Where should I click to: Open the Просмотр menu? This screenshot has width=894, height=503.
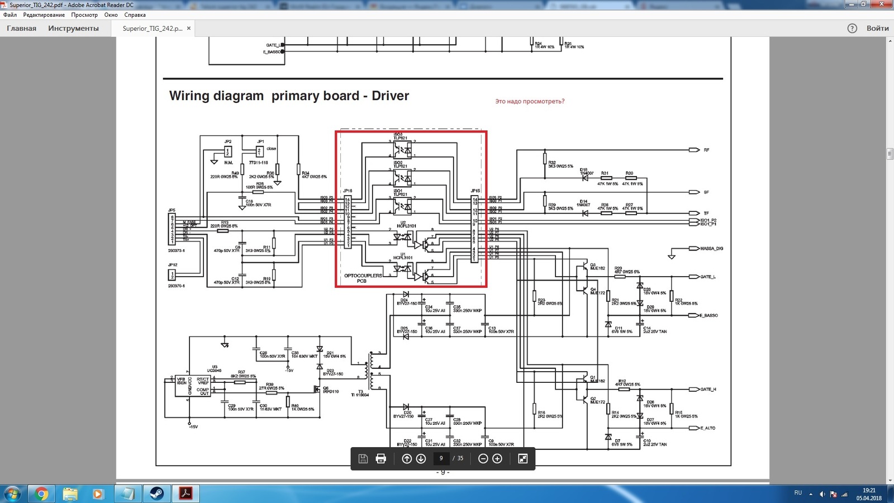tap(84, 15)
